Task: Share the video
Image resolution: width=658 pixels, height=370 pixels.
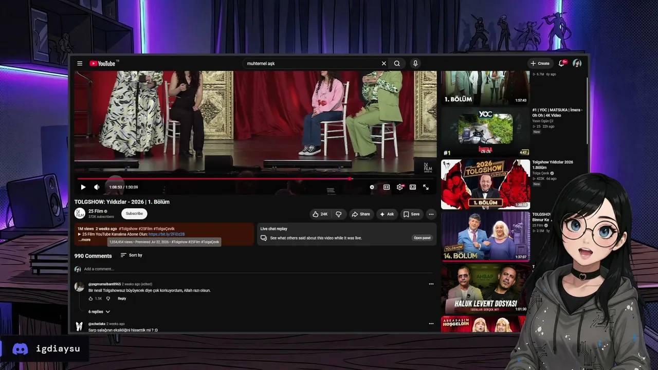Action: 361,214
